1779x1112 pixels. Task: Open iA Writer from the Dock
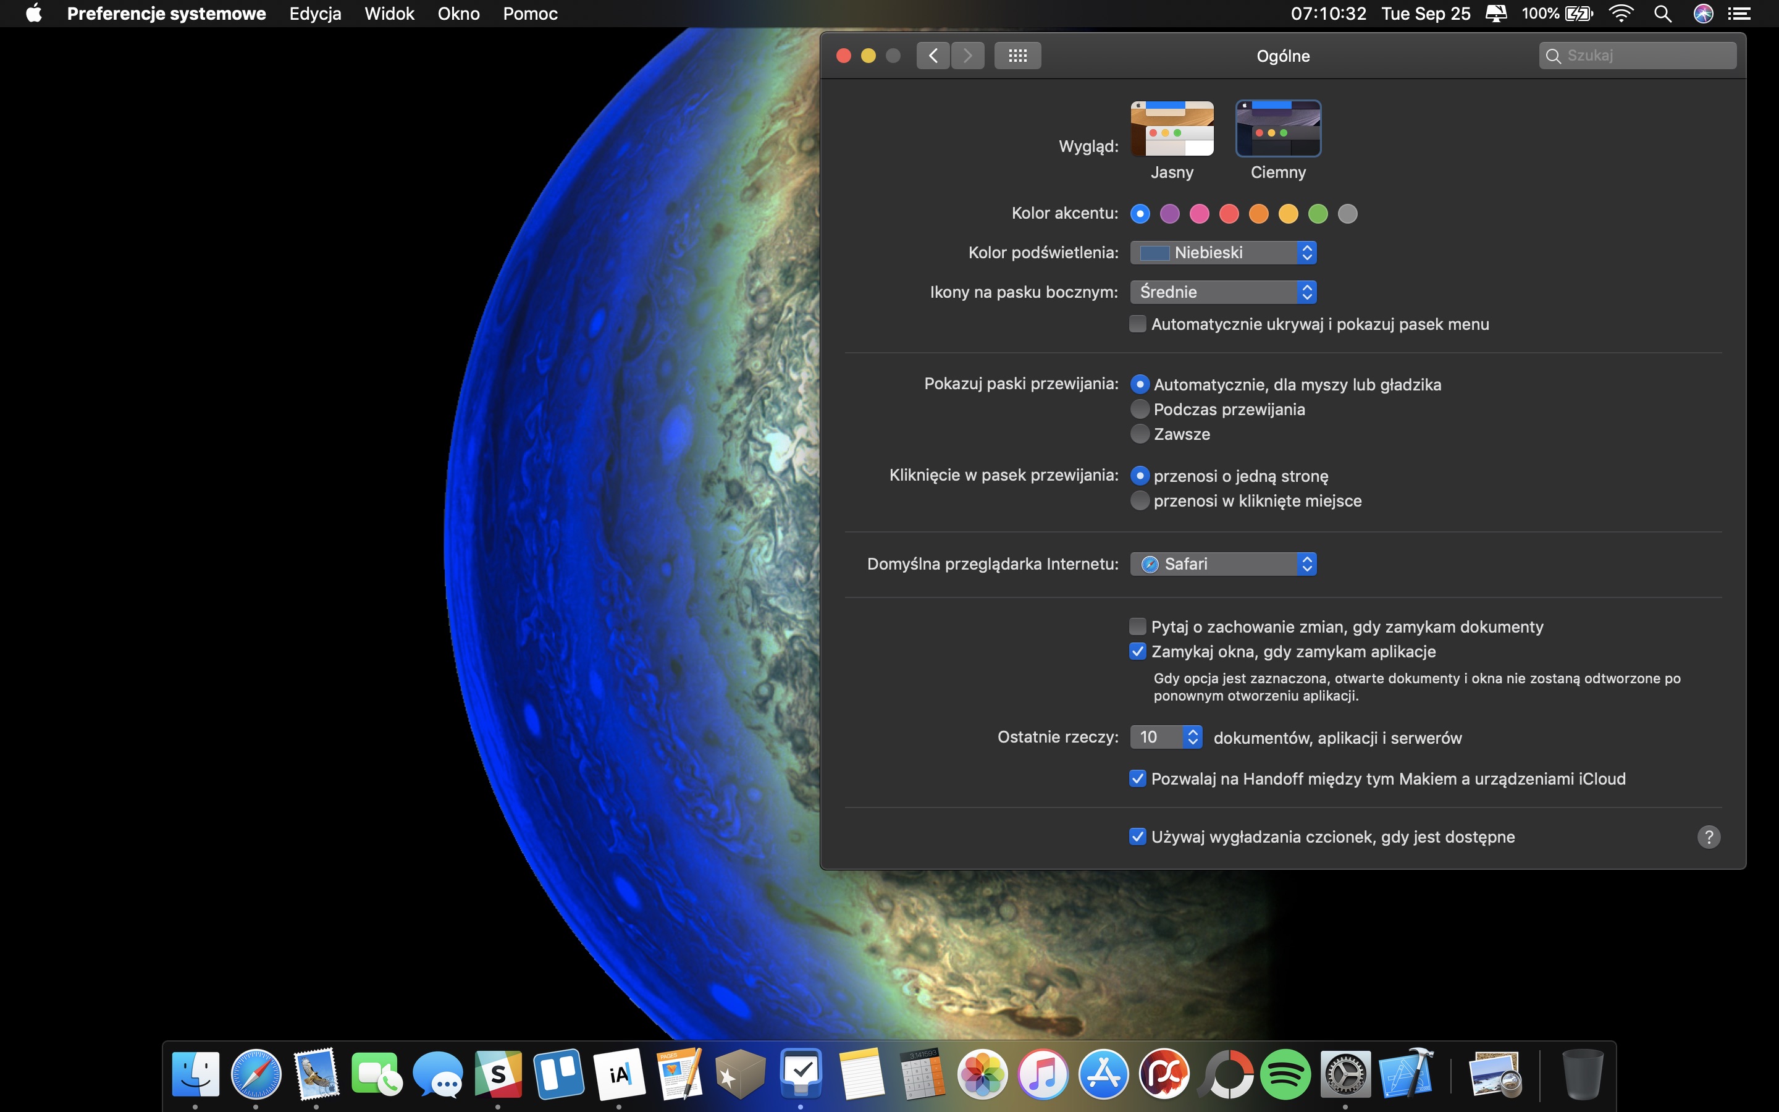(x=619, y=1074)
